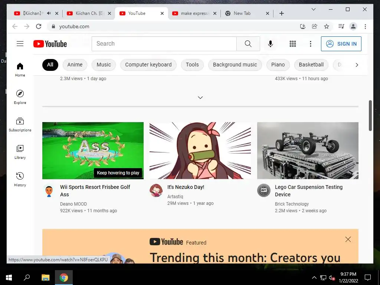
Task: Dismiss the Featured trending banner
Action: (x=348, y=239)
